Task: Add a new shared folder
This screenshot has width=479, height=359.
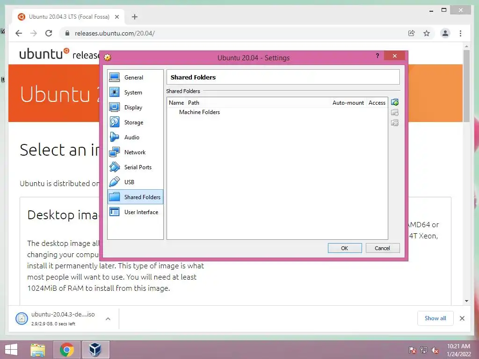Action: [395, 102]
